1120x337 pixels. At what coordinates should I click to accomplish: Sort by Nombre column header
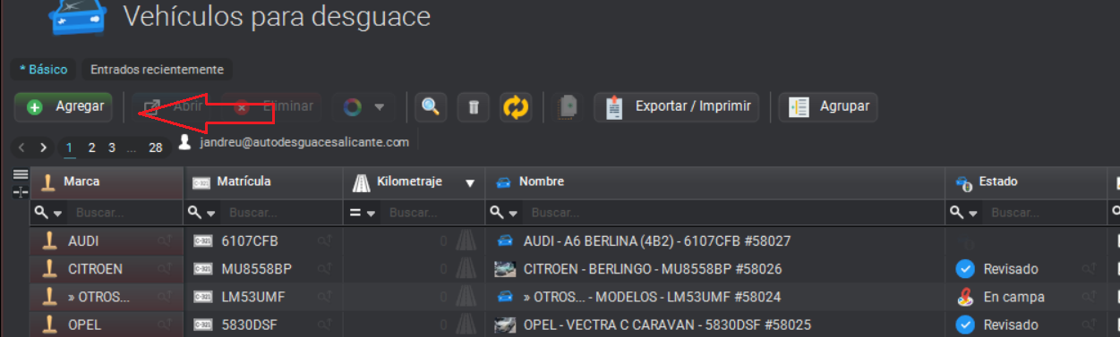(x=715, y=181)
